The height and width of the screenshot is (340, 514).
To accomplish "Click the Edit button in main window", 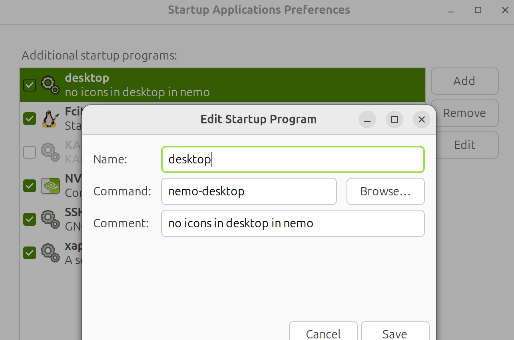I will coord(467,145).
